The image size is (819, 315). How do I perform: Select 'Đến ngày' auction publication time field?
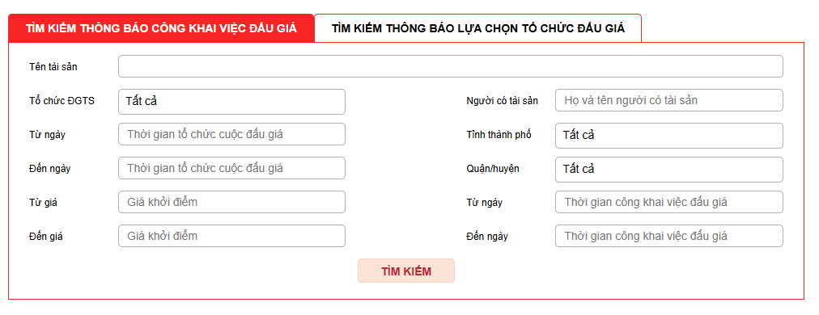(x=669, y=236)
